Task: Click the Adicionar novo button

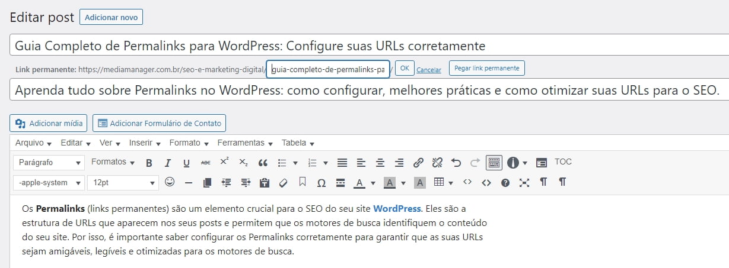Action: 111,17
